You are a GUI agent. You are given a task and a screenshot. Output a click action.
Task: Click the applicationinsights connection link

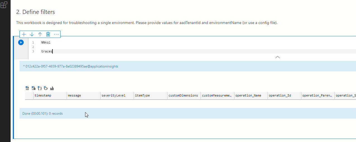[x=71, y=66]
